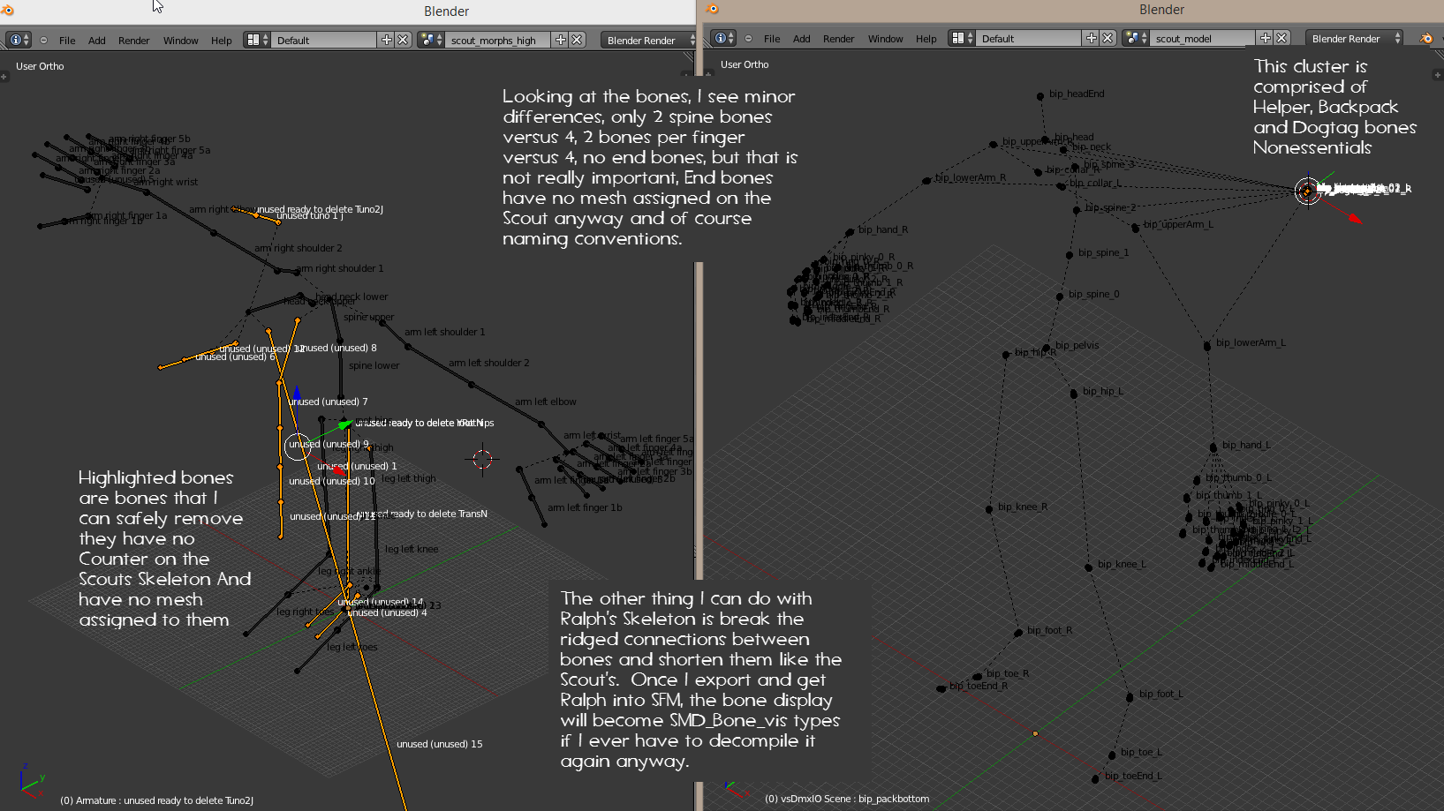Click the Armature status text at bottom left
Screen dimensions: 1444x811
156,800
